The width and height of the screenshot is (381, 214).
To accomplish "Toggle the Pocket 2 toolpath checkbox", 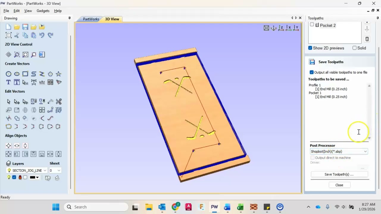I will (x=312, y=25).
